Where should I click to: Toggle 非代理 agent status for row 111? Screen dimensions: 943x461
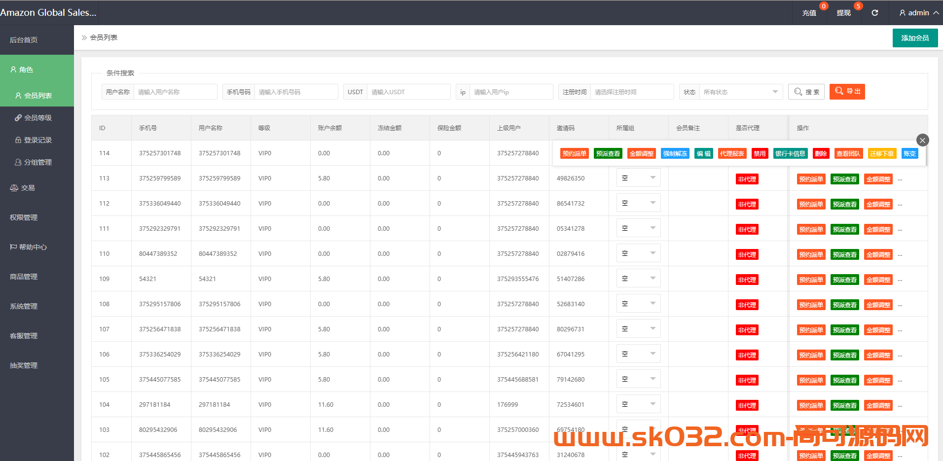tap(747, 230)
